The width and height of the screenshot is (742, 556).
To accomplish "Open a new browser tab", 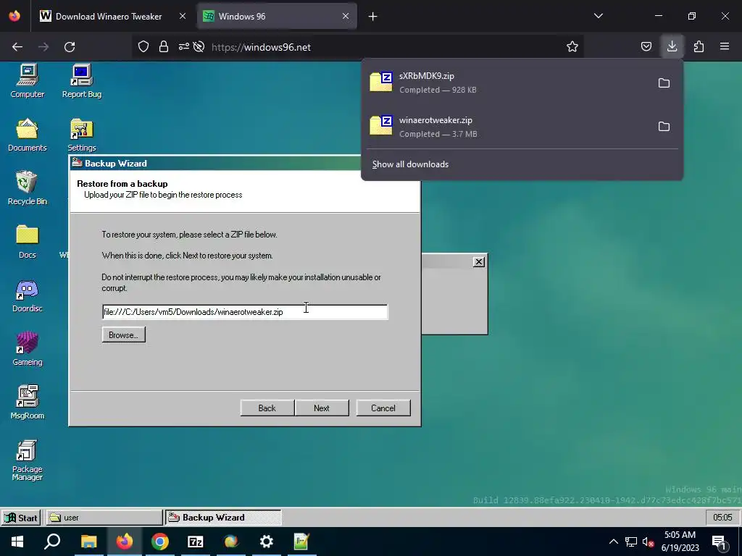I will click(372, 17).
